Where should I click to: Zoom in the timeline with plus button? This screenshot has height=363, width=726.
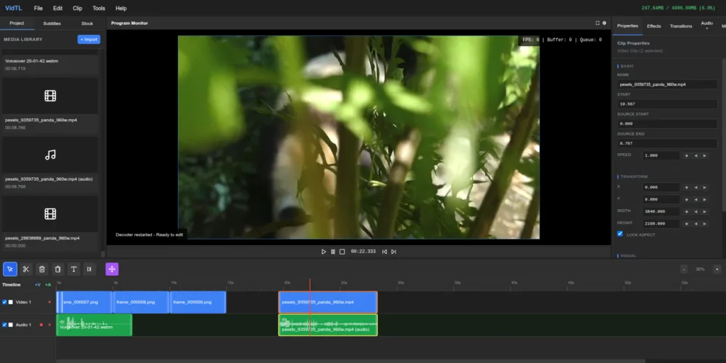pyautogui.click(x=717, y=269)
